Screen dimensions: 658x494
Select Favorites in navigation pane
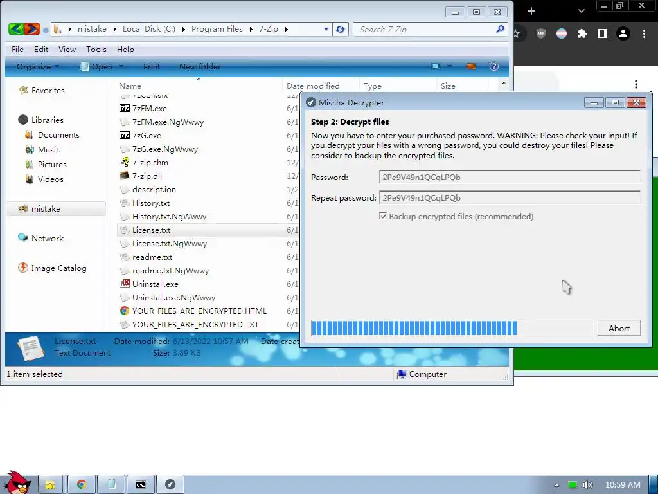(x=48, y=90)
